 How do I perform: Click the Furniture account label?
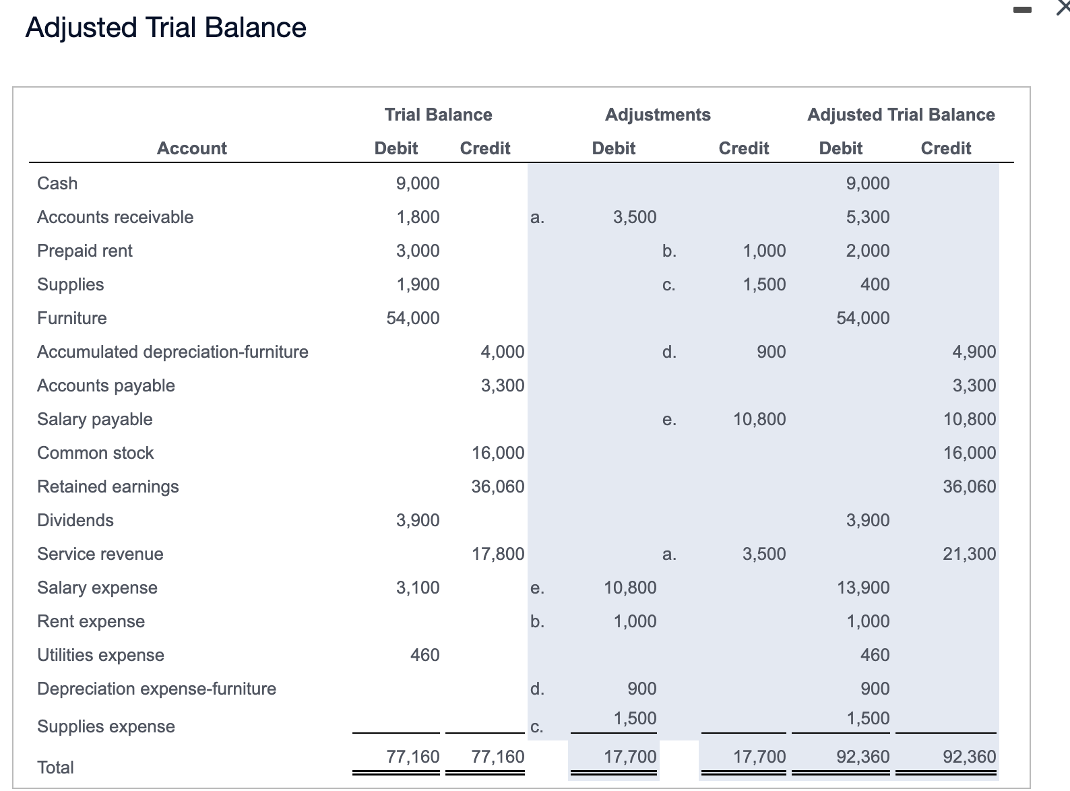[x=72, y=318]
